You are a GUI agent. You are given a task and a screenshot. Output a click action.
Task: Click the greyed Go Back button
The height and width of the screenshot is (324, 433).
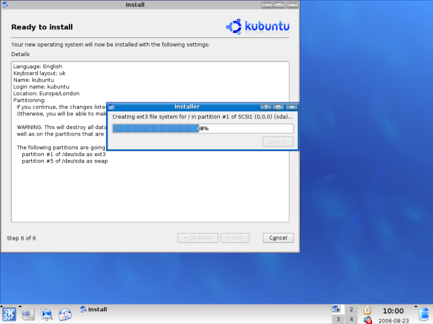pyautogui.click(x=198, y=238)
